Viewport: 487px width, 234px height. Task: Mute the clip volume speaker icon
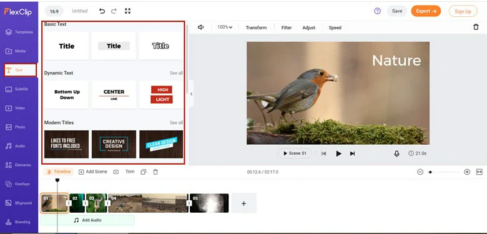(x=200, y=27)
